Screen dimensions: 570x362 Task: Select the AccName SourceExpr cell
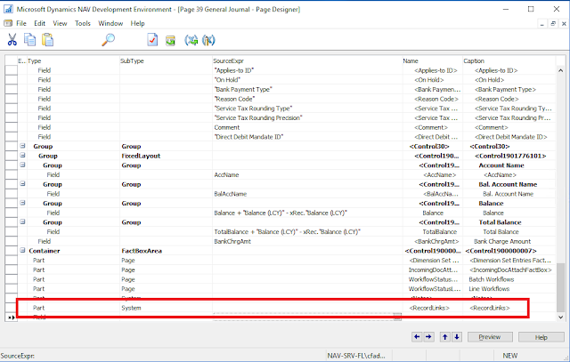click(x=307, y=174)
